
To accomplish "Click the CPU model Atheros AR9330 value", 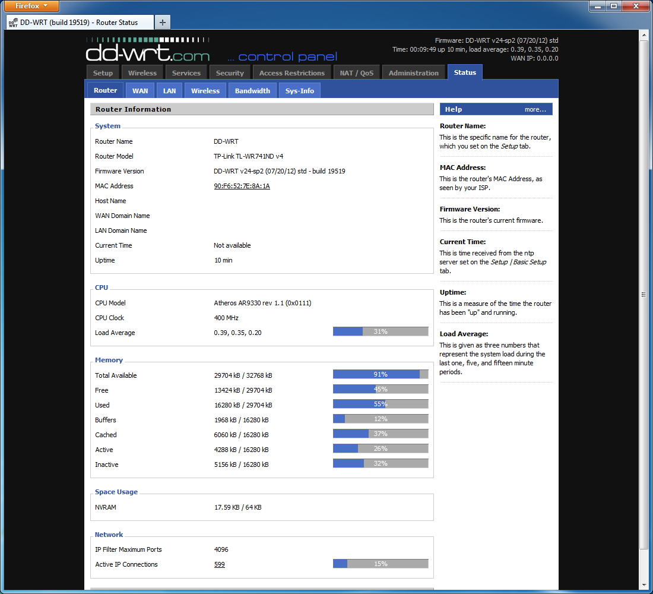I will point(263,304).
